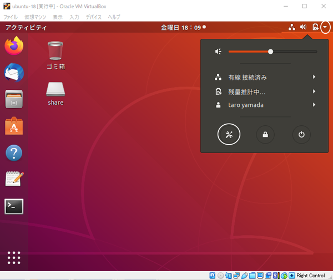Viewport: 333px width, 280px height.
Task: Launch the Text Editor from the dock
Action: [x=14, y=179]
